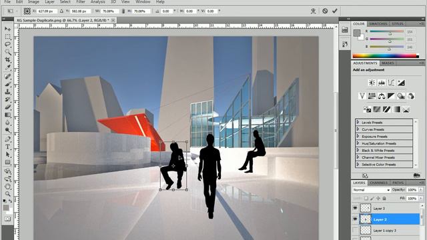Toggle Quick Mask mode in the toolbox

7,219
